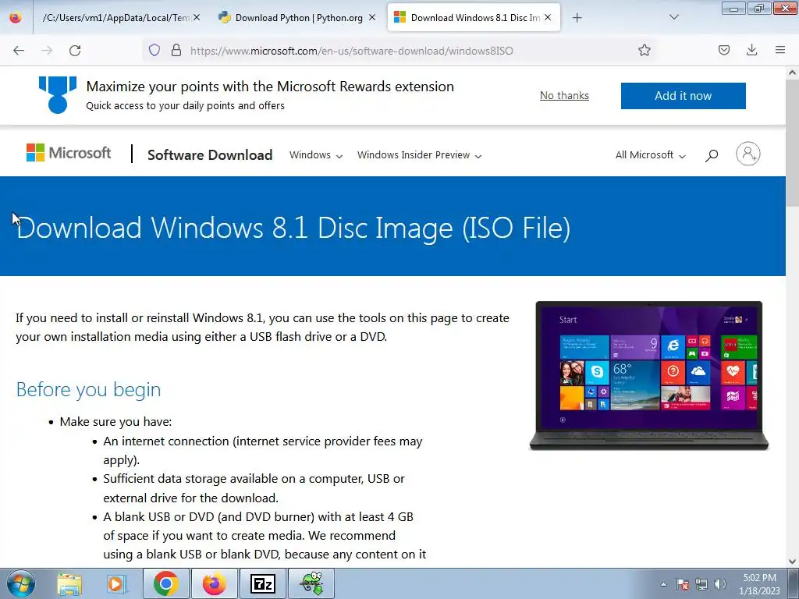Open the tracking protection shield icon
The height and width of the screenshot is (599, 799).
[x=154, y=50]
